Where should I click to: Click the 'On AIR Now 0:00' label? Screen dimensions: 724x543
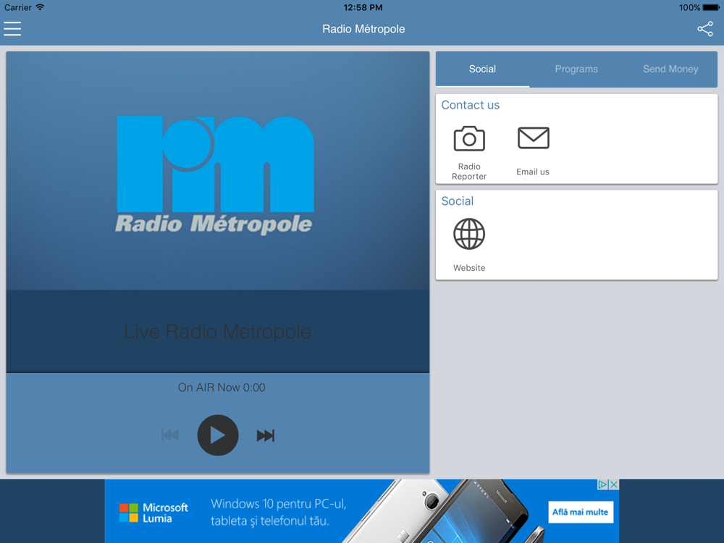click(x=222, y=387)
